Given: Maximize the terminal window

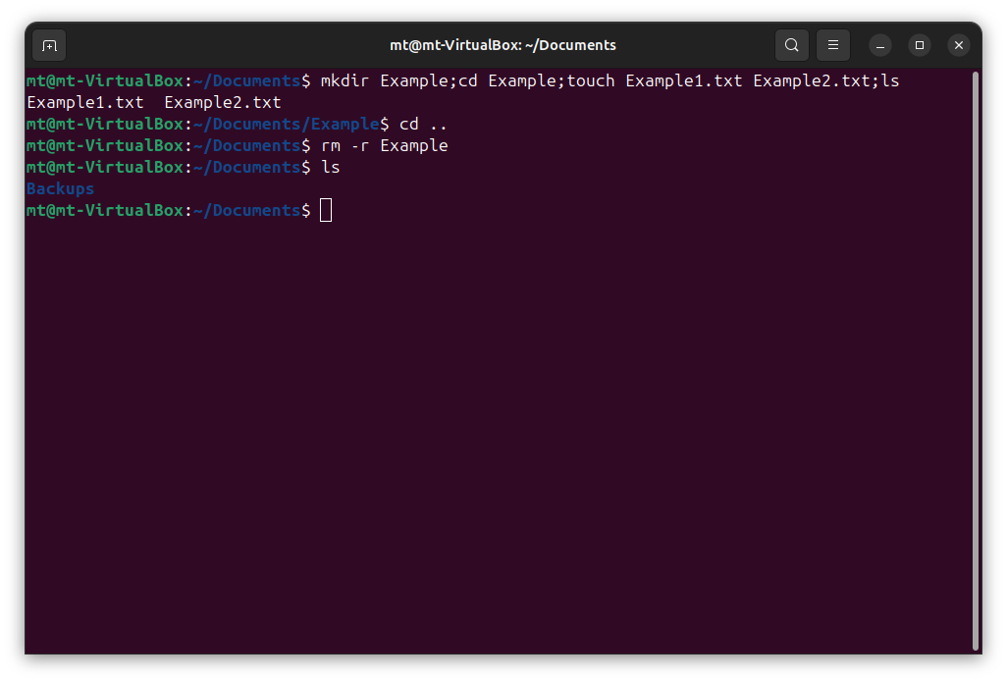Looking at the screenshot, I should tap(920, 45).
